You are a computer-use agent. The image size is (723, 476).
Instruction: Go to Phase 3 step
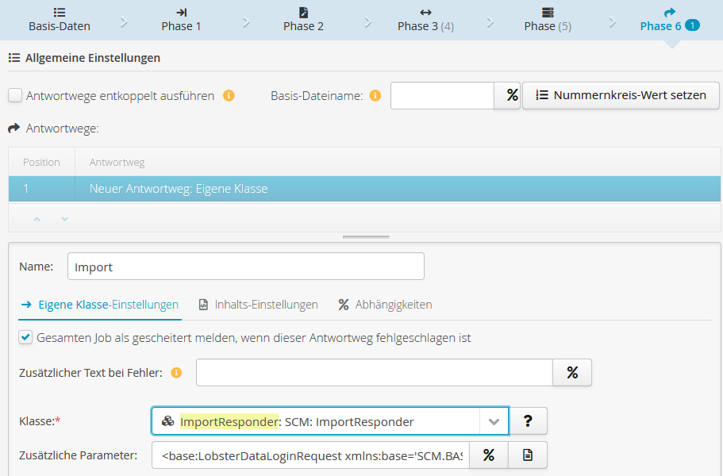tap(425, 19)
